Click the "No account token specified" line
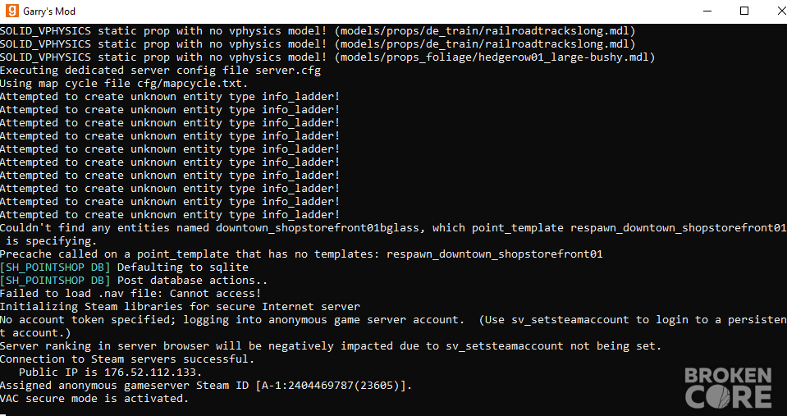This screenshot has height=416, width=787. [393, 320]
